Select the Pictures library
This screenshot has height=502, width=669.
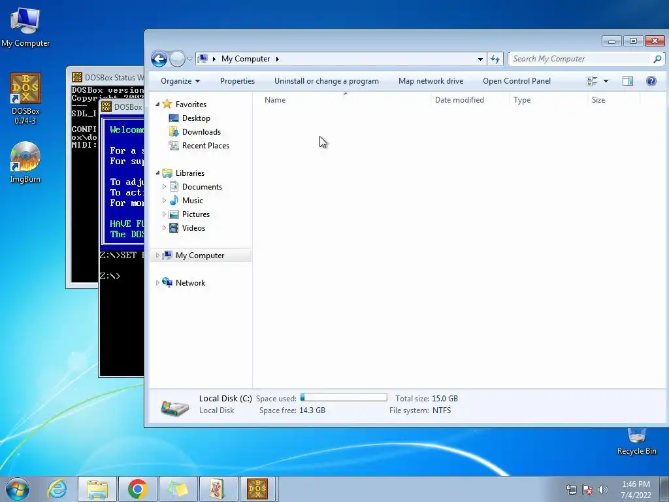[x=196, y=214]
